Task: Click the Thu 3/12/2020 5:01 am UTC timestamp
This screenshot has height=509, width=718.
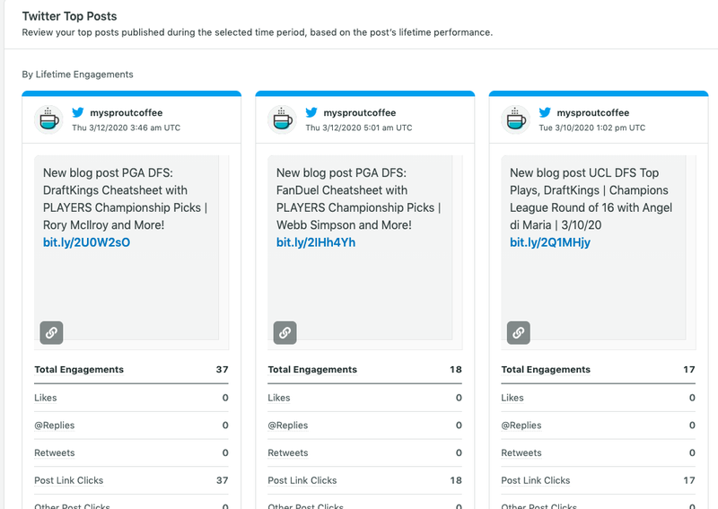Action: (359, 127)
